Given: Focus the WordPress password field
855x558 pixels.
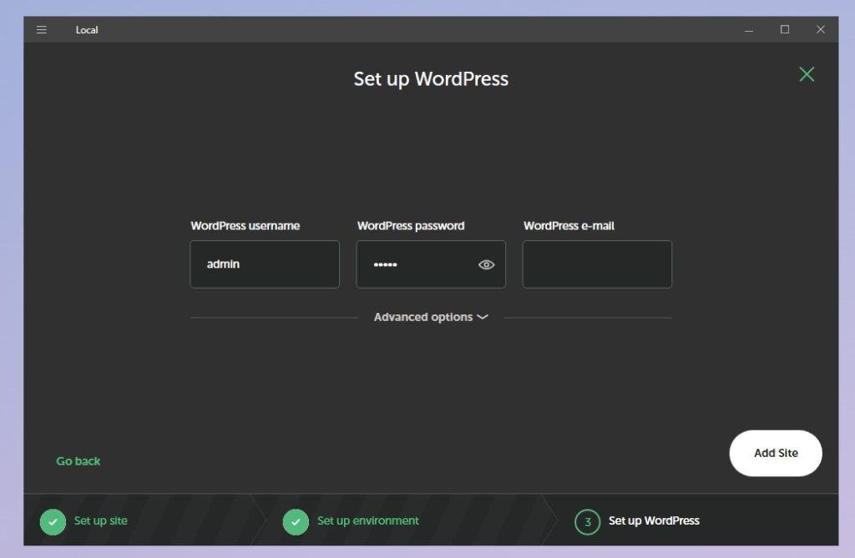Looking at the screenshot, I should [431, 264].
